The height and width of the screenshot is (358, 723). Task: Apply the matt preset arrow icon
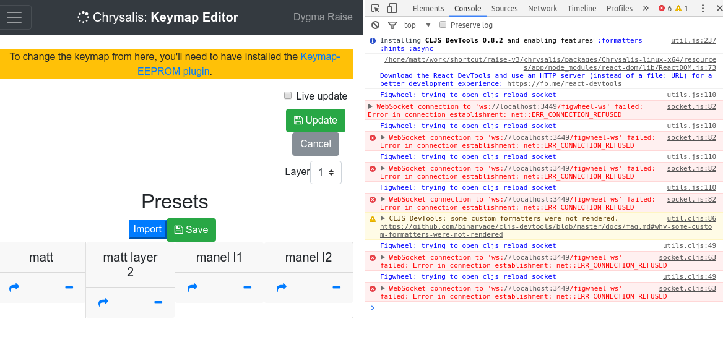click(x=14, y=288)
